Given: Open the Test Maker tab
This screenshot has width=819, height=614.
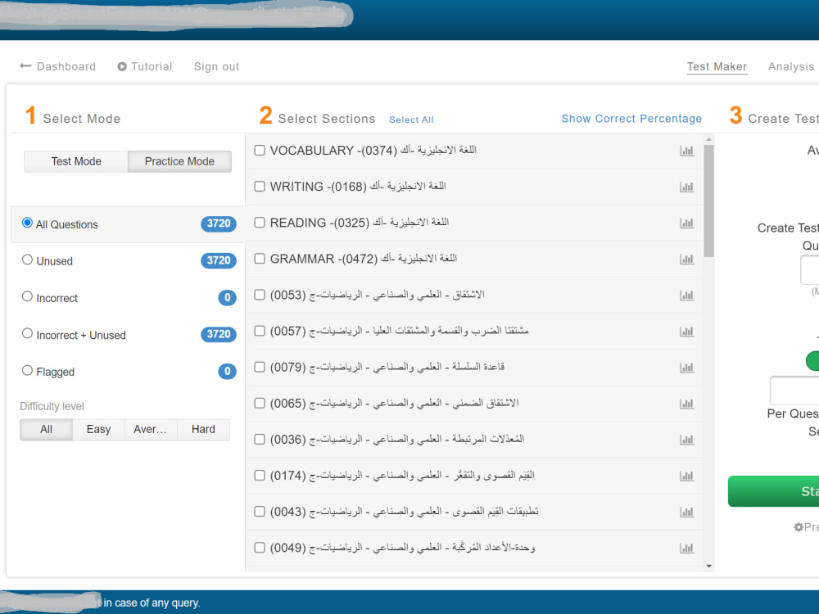Looking at the screenshot, I should (x=717, y=66).
